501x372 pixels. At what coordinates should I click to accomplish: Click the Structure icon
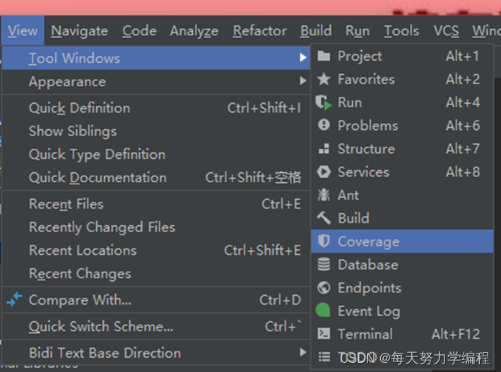click(324, 148)
